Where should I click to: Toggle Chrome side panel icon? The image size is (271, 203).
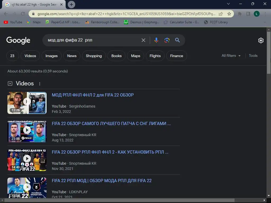(x=248, y=14)
